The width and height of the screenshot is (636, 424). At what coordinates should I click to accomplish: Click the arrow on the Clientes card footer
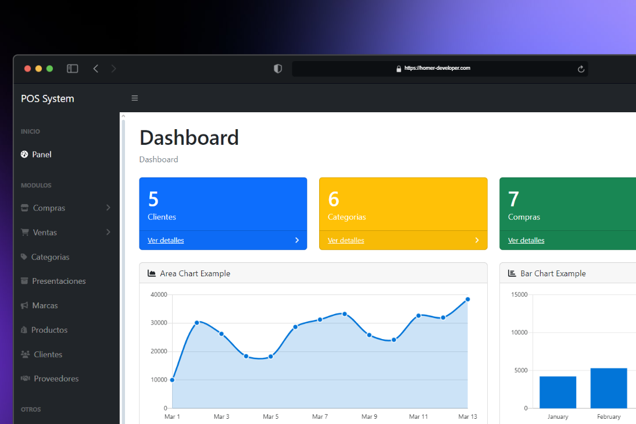click(297, 240)
